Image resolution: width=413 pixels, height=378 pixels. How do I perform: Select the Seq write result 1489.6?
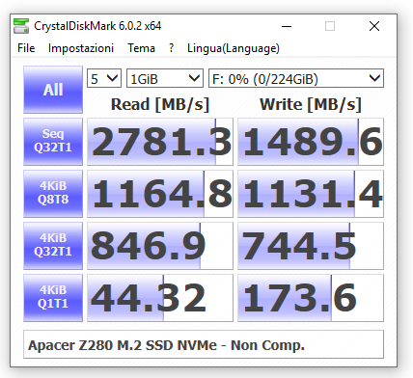(x=311, y=142)
